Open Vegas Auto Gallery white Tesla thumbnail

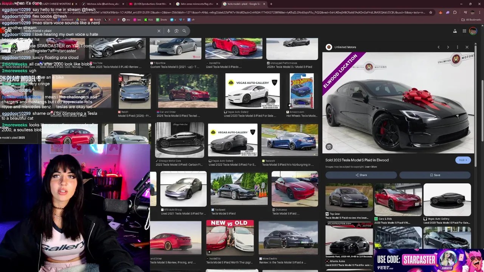pyautogui.click(x=253, y=91)
